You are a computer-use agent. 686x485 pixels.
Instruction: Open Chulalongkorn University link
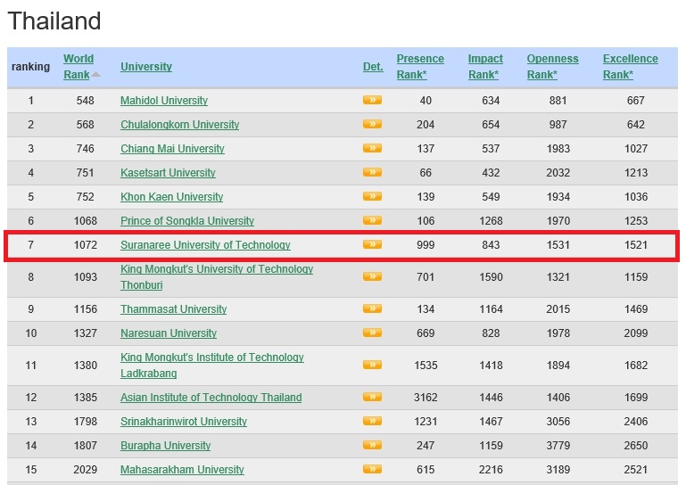[x=180, y=125]
